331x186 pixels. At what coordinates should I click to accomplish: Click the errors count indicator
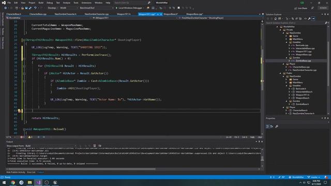[22, 137]
